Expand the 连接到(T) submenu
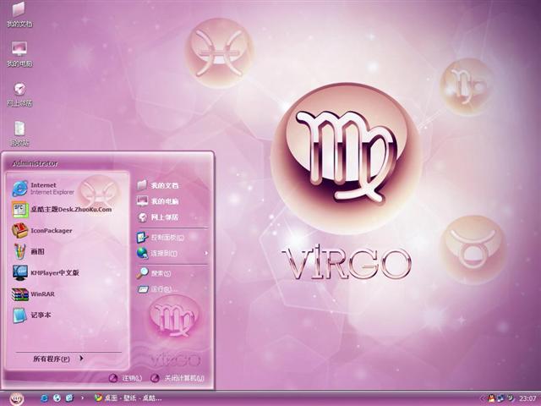This screenshot has height=406, width=541. [x=163, y=253]
